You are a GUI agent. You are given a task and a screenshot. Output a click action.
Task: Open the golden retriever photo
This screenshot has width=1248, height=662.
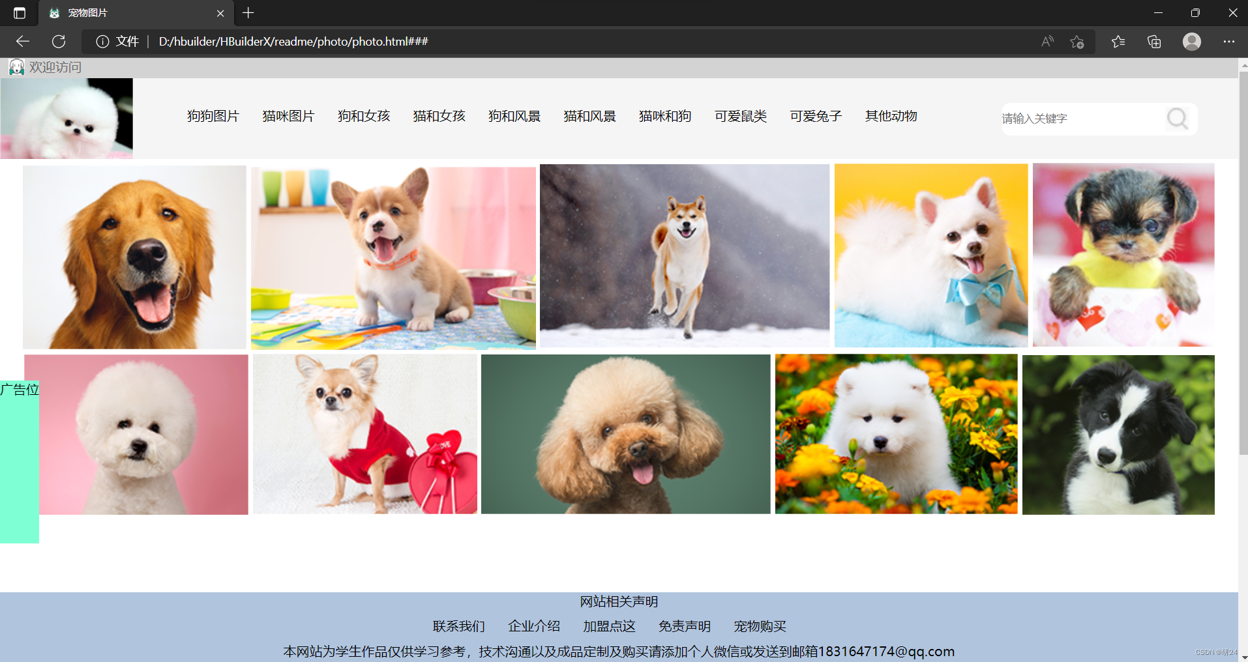click(x=134, y=257)
